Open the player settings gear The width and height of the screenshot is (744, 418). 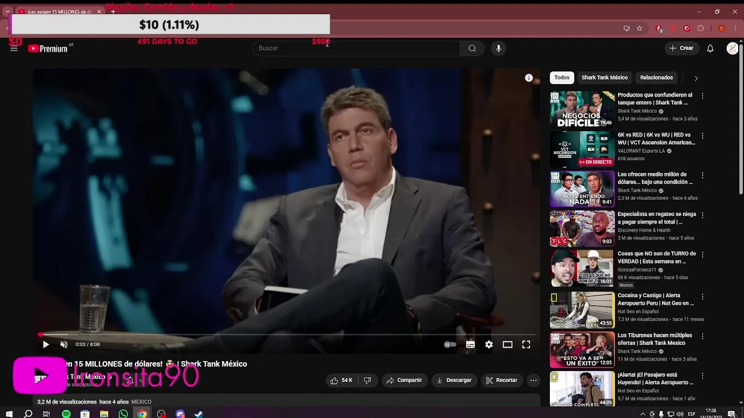[x=489, y=344]
